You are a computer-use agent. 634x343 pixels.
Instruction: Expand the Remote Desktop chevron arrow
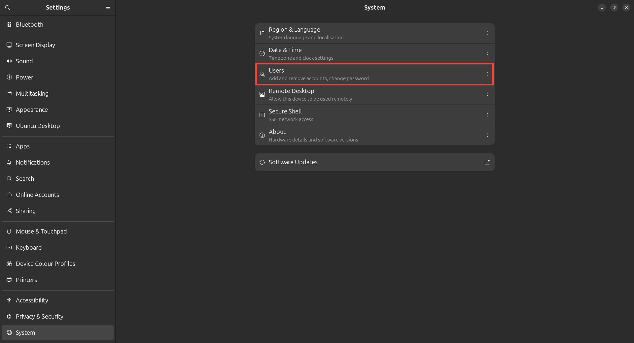(487, 94)
